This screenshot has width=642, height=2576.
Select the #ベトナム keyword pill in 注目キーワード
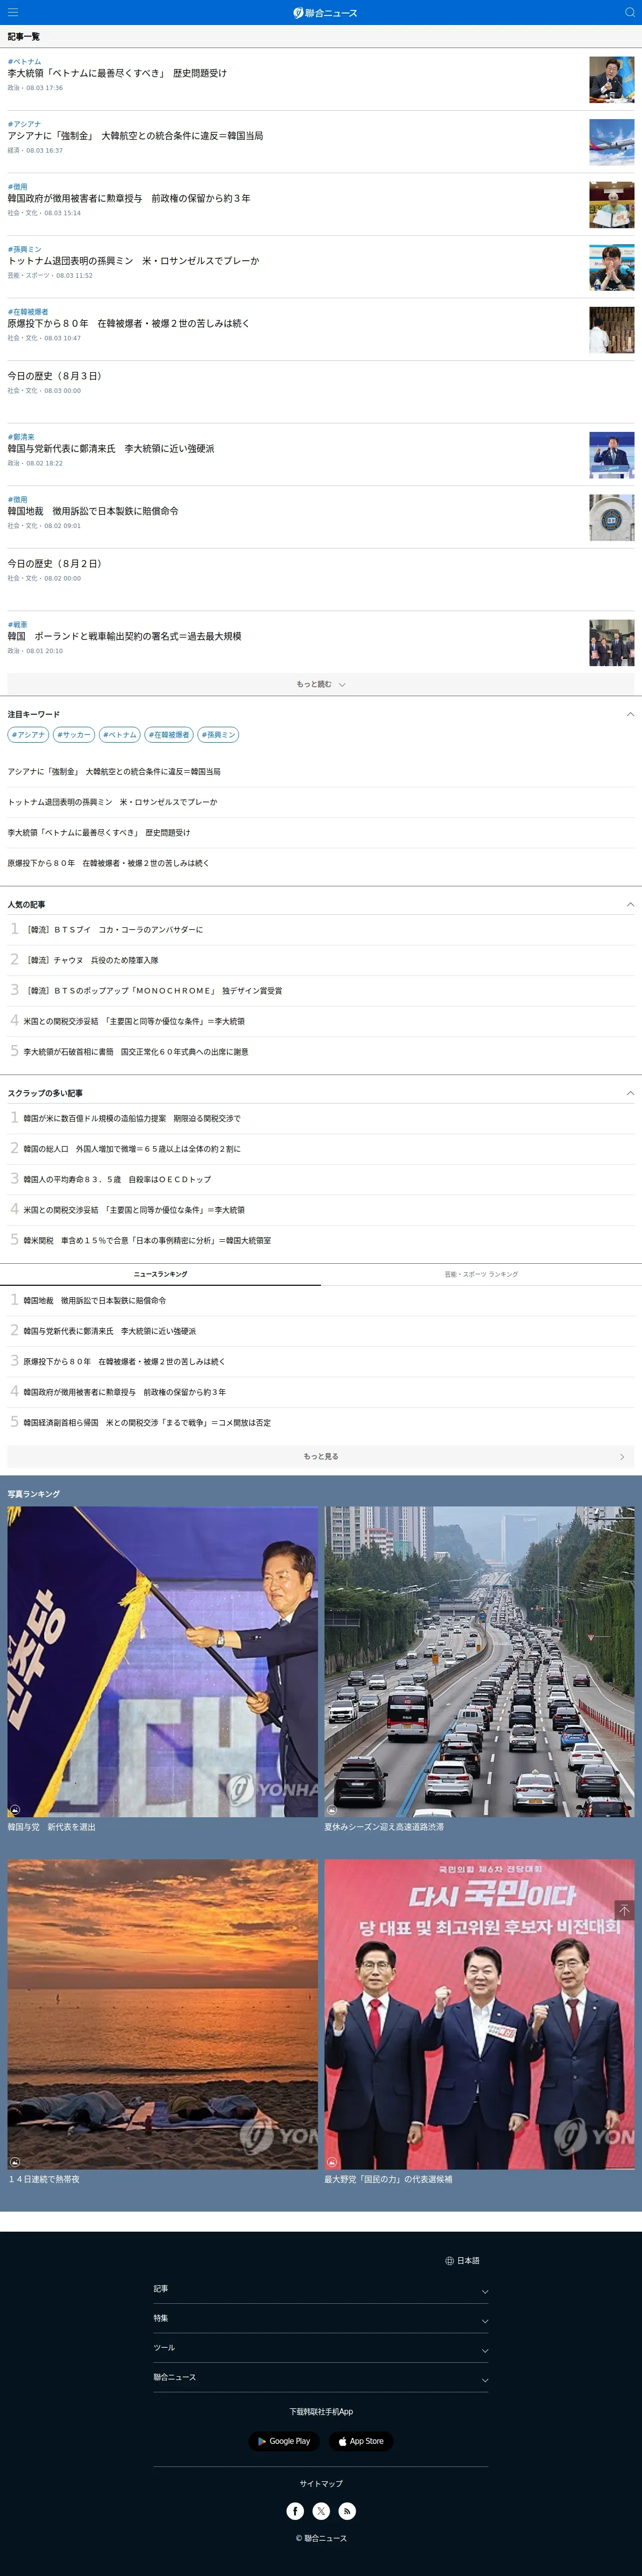120,734
